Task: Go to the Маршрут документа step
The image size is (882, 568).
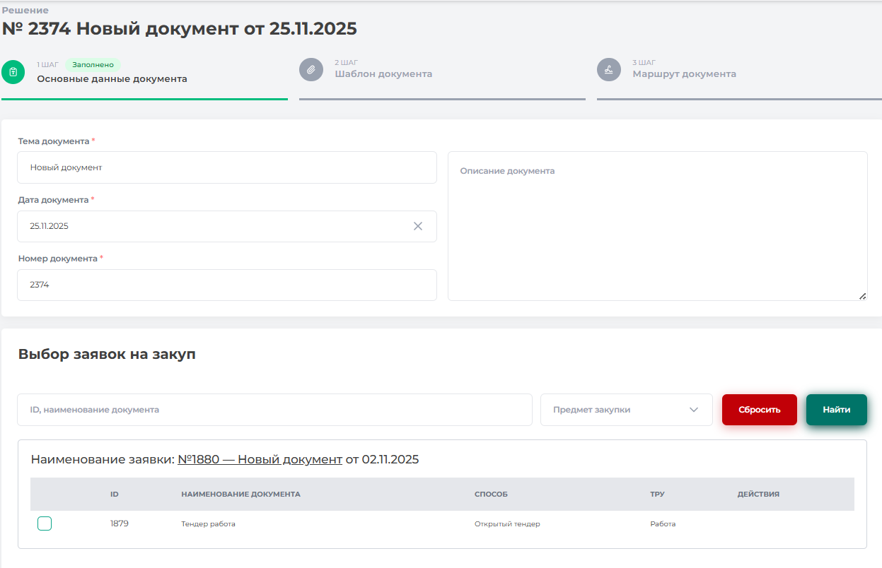Action: (684, 74)
